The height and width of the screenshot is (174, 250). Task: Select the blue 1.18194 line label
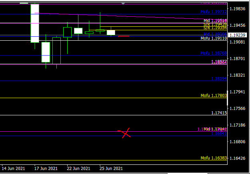pyautogui.click(x=219, y=79)
